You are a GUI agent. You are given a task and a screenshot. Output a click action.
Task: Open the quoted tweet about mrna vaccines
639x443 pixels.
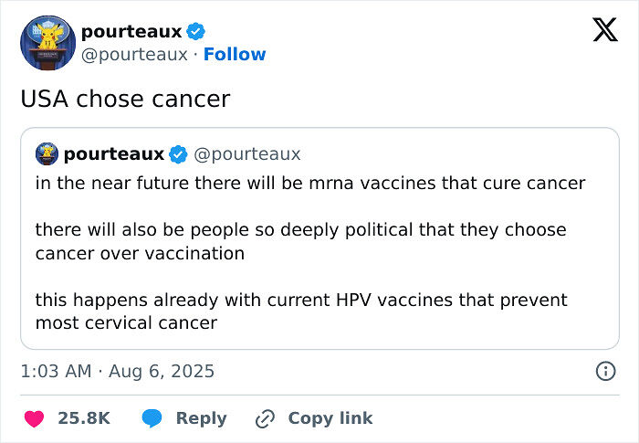[x=319, y=253]
